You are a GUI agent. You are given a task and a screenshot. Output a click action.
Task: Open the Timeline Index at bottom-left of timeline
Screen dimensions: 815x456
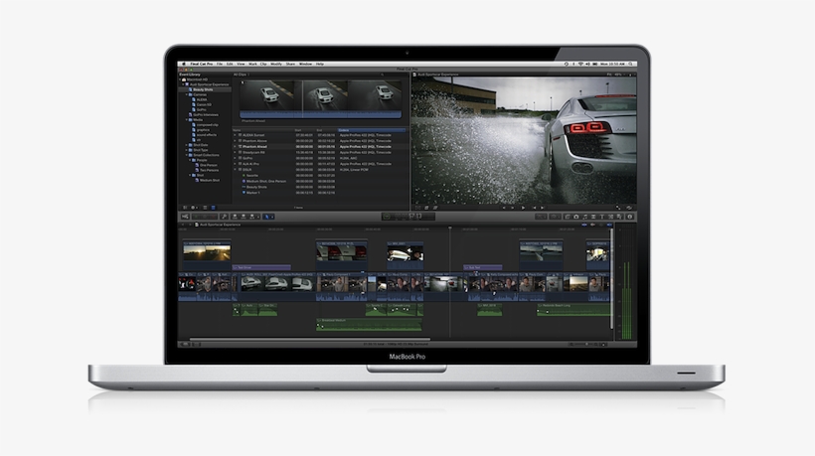185,344
